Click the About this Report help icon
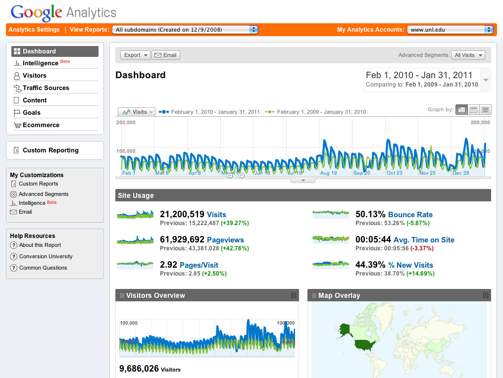This screenshot has height=378, width=503. [x=14, y=245]
